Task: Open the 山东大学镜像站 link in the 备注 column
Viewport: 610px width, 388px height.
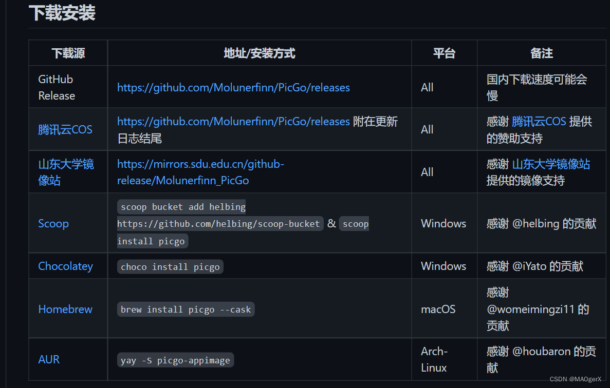Action: (x=551, y=164)
